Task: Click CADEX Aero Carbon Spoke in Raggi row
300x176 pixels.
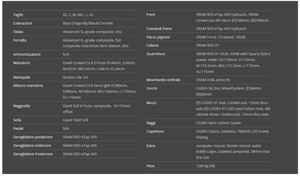Action: click(x=218, y=123)
